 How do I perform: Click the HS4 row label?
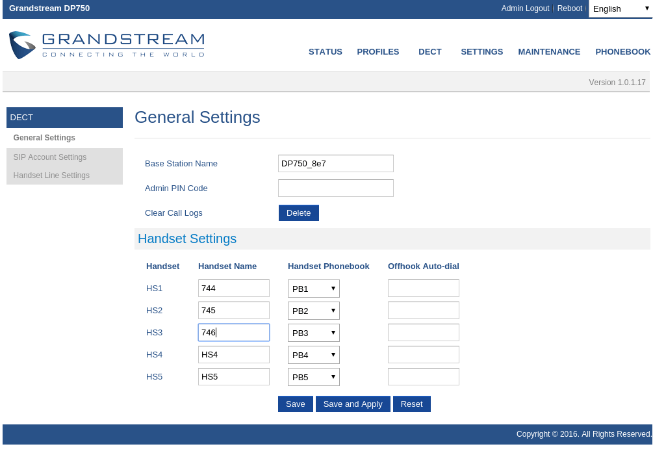point(154,354)
